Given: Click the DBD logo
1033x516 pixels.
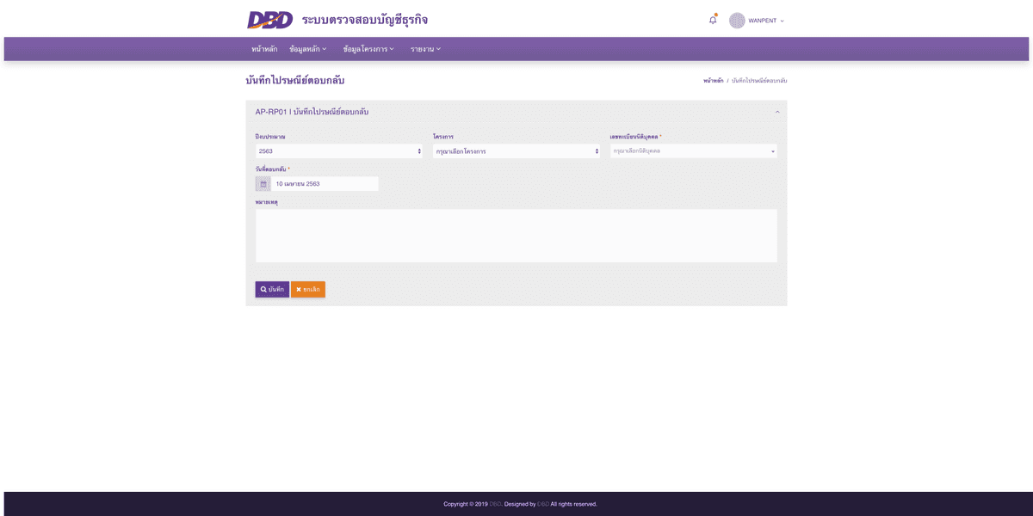Looking at the screenshot, I should pyautogui.click(x=269, y=20).
